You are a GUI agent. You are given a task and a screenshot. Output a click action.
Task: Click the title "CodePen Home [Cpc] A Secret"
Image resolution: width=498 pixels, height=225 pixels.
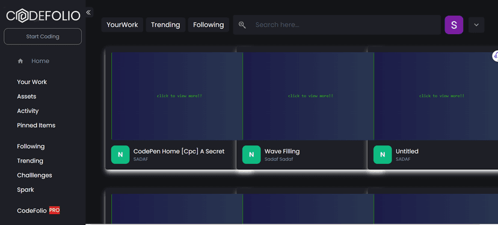(x=179, y=151)
